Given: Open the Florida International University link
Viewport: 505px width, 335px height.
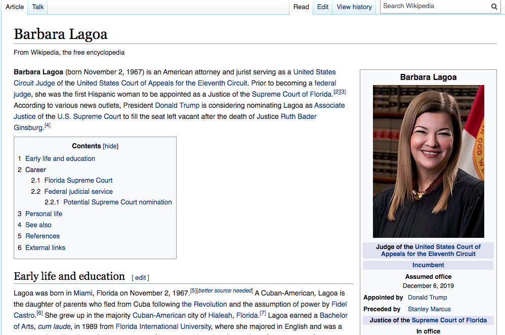Looking at the screenshot, I should [x=163, y=326].
